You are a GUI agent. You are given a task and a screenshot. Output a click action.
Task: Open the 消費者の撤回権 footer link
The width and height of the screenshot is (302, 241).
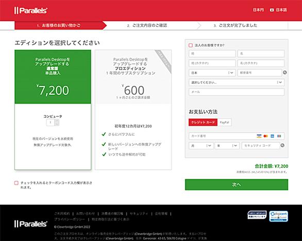(112, 214)
